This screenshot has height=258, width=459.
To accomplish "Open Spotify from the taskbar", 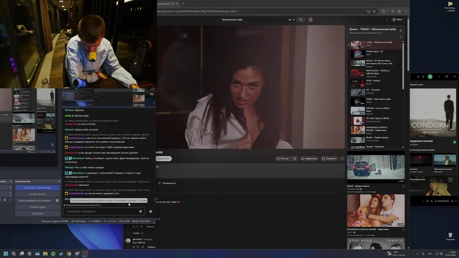I will (53, 254).
